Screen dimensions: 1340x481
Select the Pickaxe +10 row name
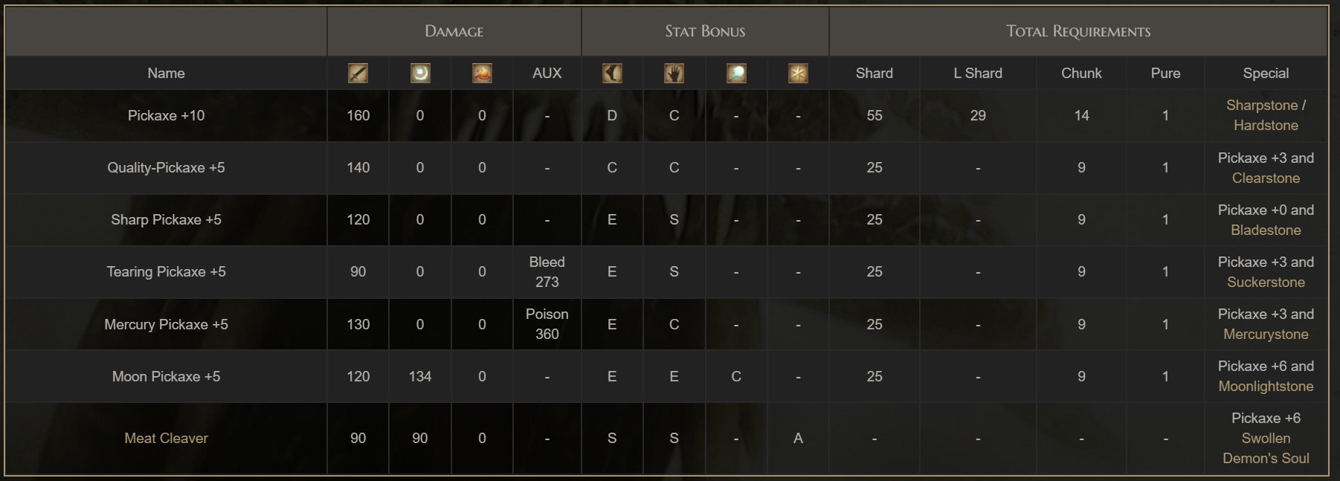click(x=166, y=116)
